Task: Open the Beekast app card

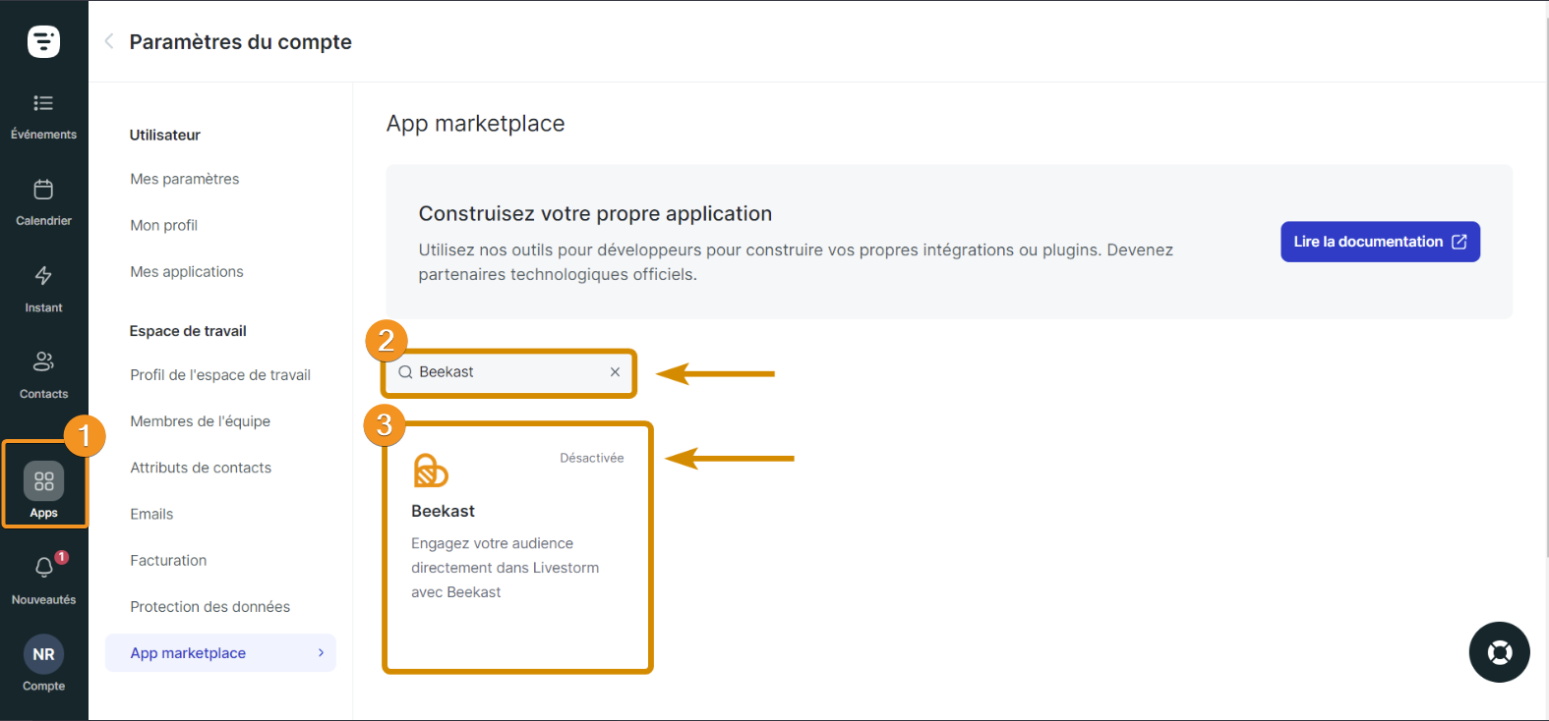Action: 517,548
